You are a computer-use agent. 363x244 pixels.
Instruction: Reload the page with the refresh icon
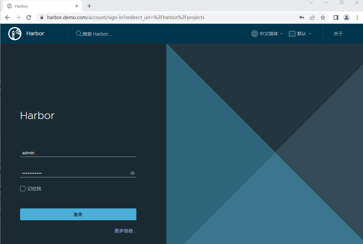tap(29, 17)
